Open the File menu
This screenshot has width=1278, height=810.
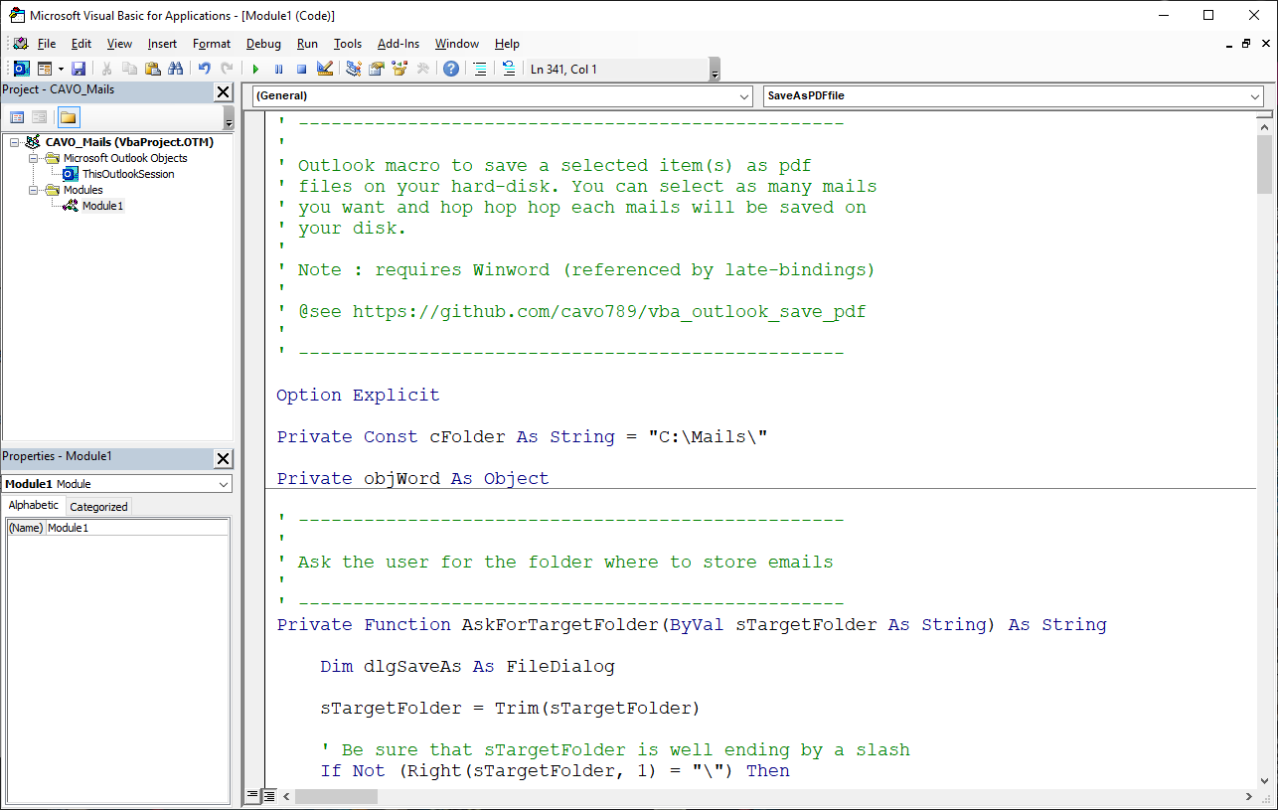click(47, 44)
